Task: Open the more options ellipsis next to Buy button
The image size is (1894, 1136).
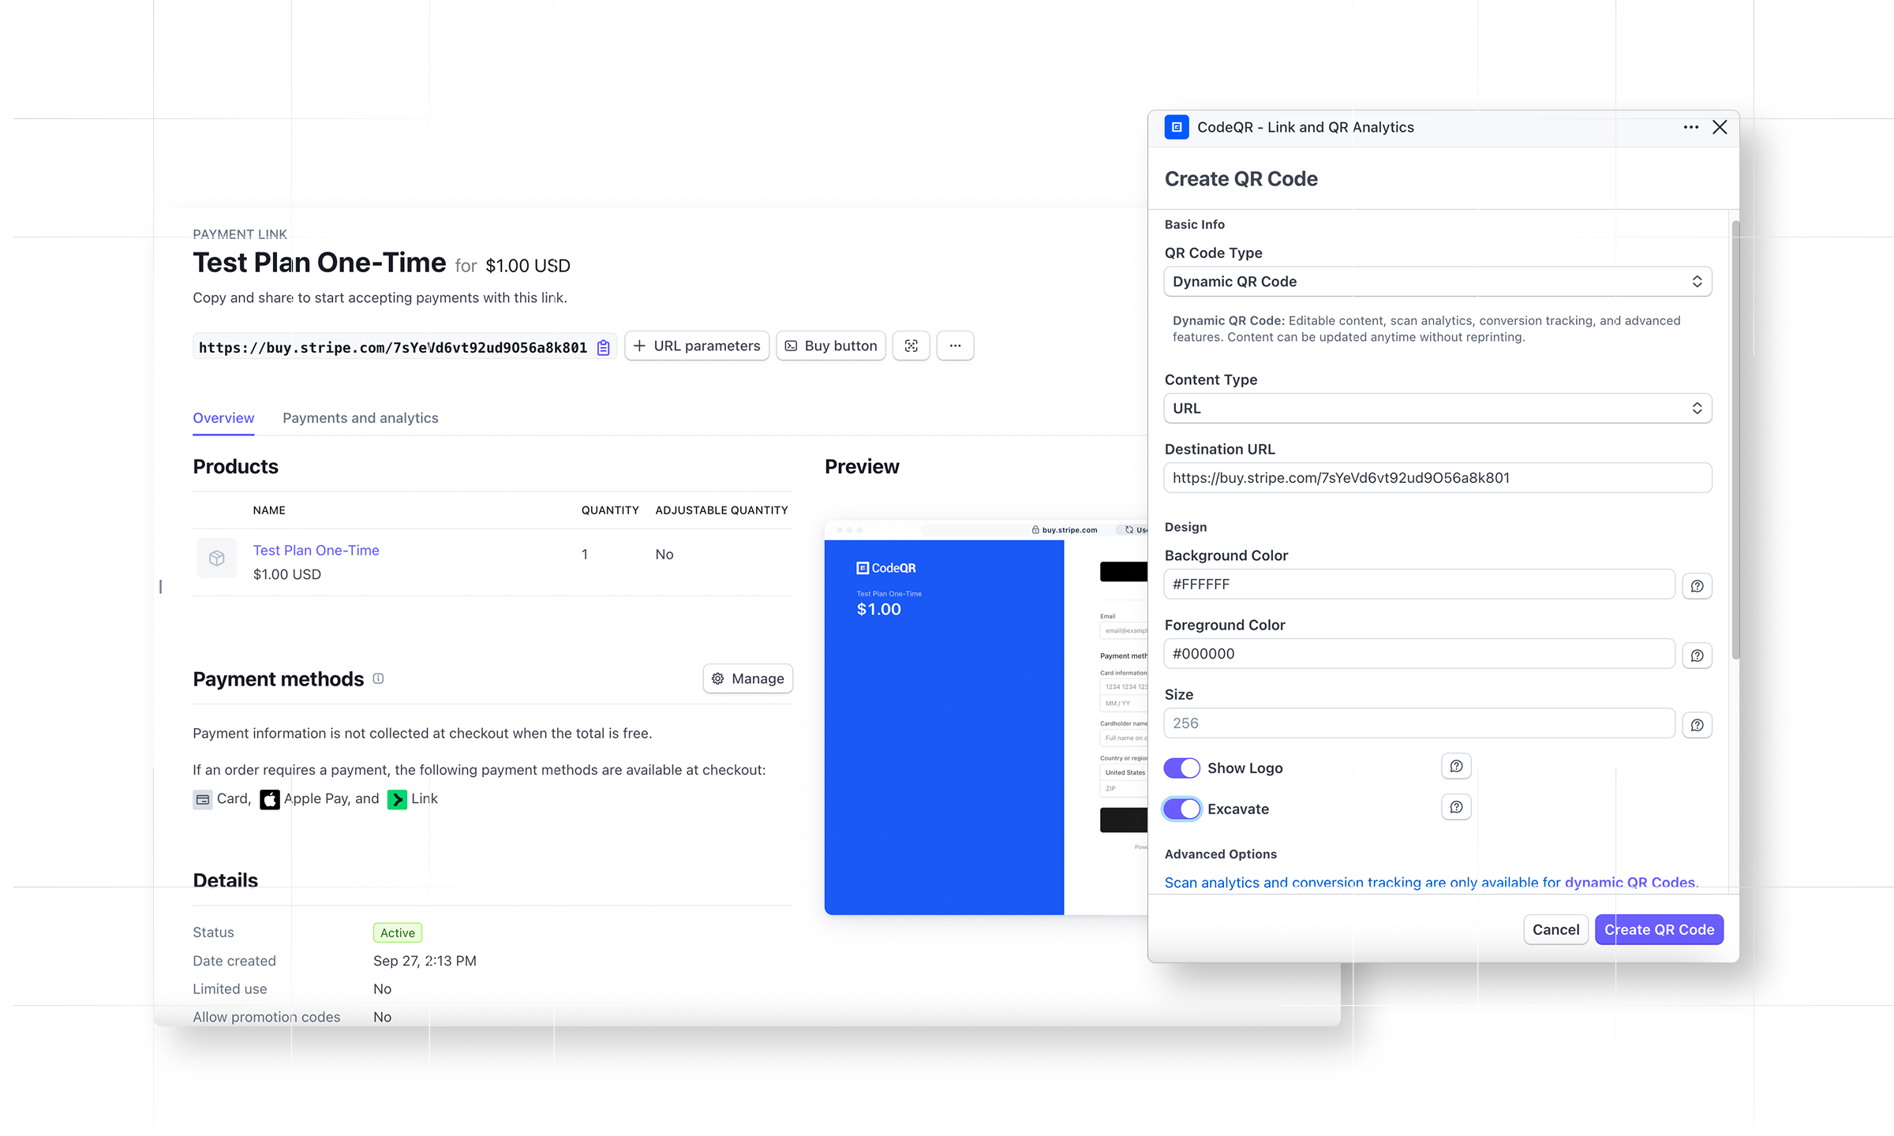Action: pos(955,346)
